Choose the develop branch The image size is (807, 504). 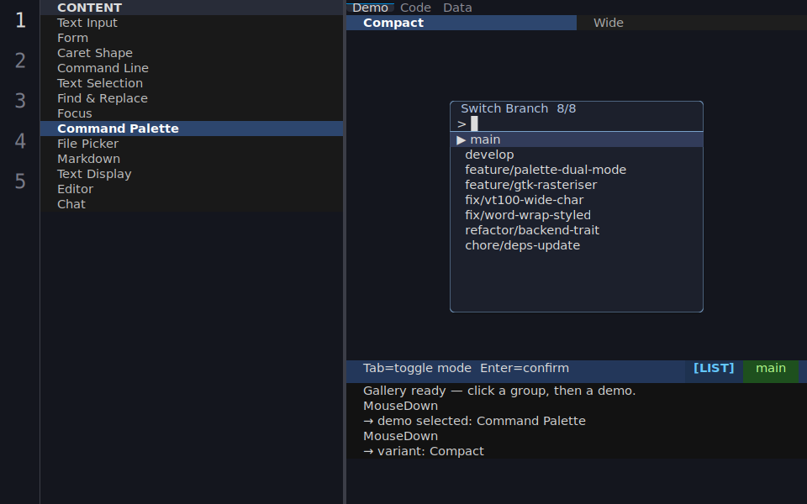577,155
